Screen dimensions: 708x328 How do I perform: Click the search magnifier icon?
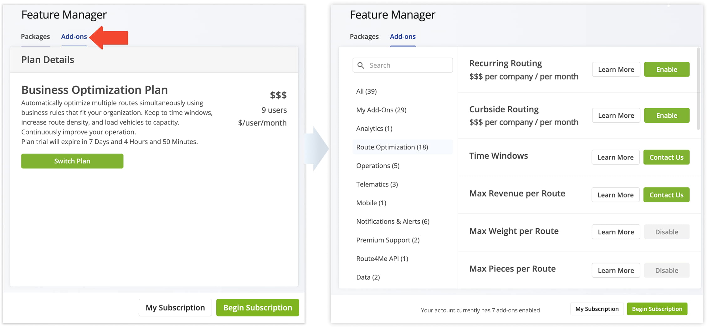(x=361, y=65)
